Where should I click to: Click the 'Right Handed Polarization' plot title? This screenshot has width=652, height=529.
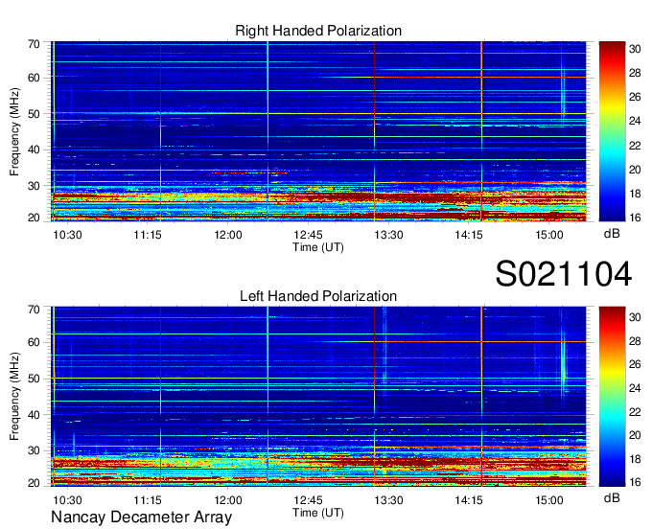(x=318, y=31)
